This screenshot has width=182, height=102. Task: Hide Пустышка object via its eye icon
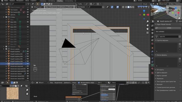pyautogui.click(x=28, y=10)
